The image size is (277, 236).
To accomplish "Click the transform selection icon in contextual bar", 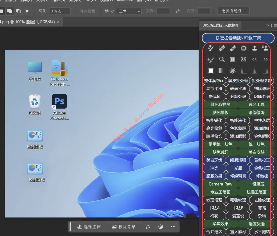I will point(148,227).
